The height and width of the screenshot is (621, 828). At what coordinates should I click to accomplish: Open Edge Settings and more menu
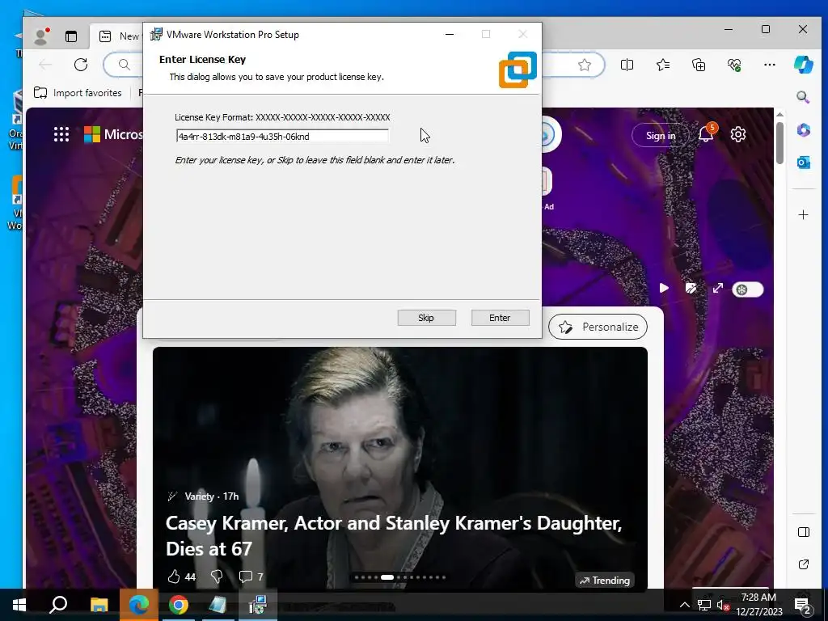pos(770,65)
